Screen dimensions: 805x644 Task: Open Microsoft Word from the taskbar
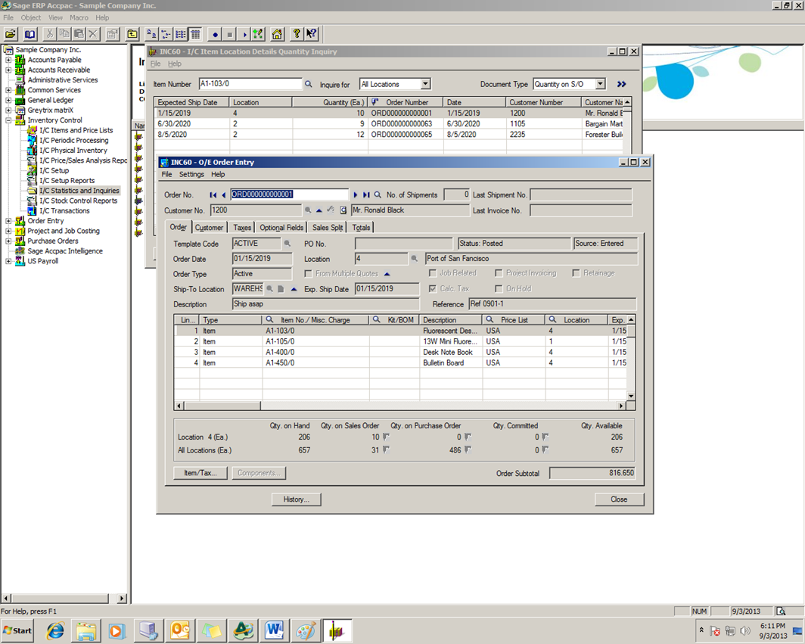pyautogui.click(x=275, y=630)
